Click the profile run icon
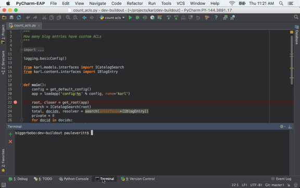The height and width of the screenshot is (188, 300). pyautogui.click(x=152, y=18)
